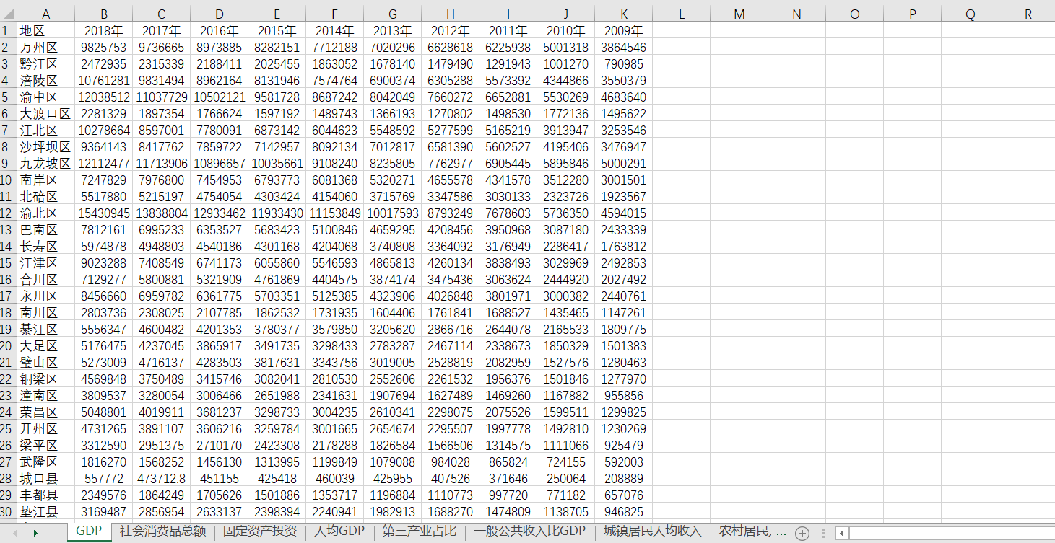Screen dimensions: 1055x543
Task: Click the cell with value 3001665
Action: (335, 429)
